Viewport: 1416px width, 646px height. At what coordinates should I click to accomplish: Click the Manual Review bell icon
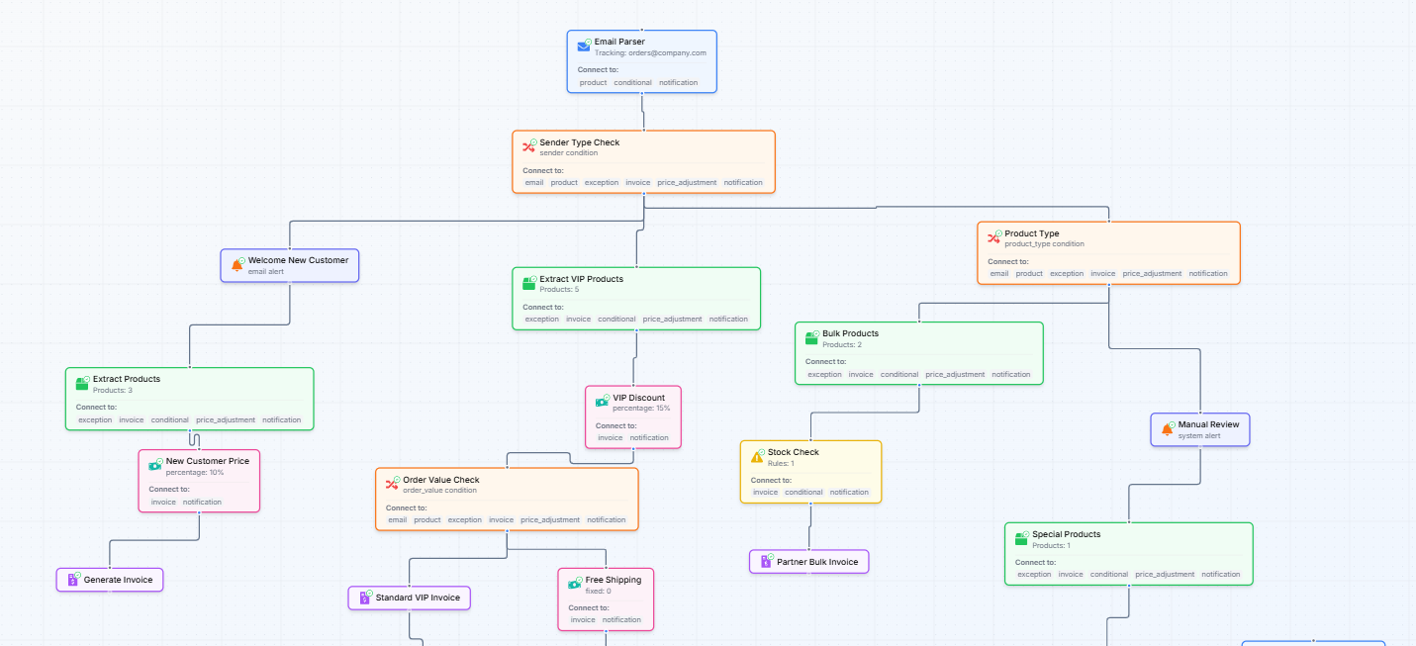point(1167,429)
